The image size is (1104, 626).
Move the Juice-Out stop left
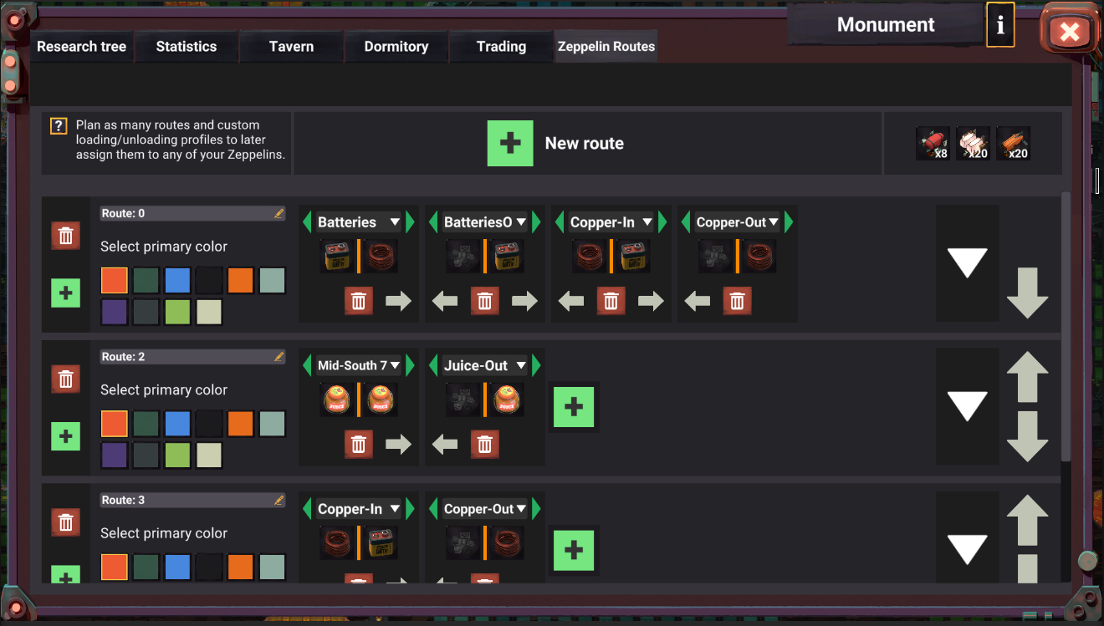[445, 444]
